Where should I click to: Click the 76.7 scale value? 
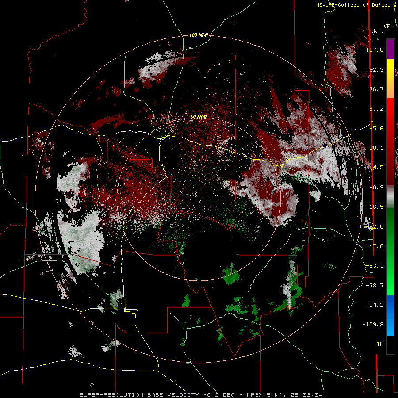point(376,89)
